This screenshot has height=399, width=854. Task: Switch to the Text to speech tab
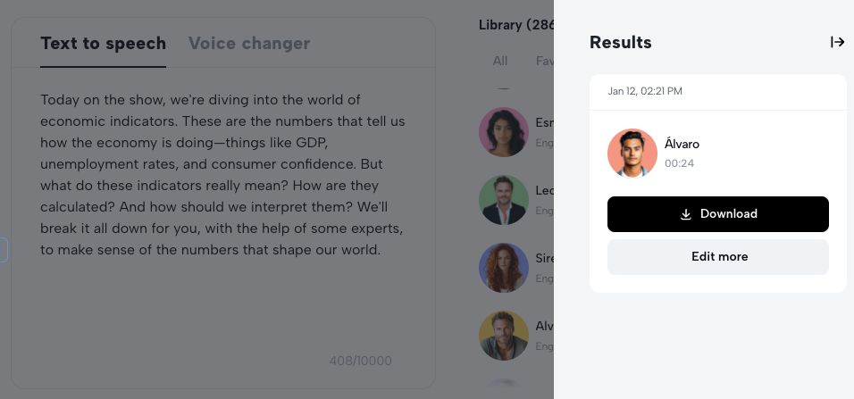coord(103,44)
